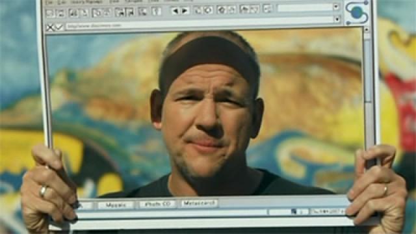
Task: Click the X icon beside the address field
Action: point(49,27)
